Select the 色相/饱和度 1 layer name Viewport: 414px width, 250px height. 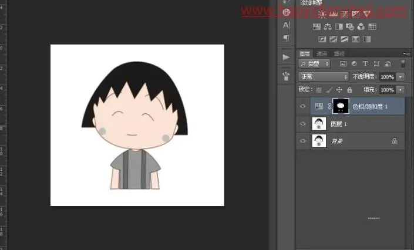pyautogui.click(x=370, y=106)
